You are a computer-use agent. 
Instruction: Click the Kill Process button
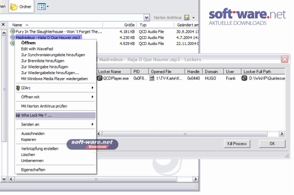[x=237, y=144]
